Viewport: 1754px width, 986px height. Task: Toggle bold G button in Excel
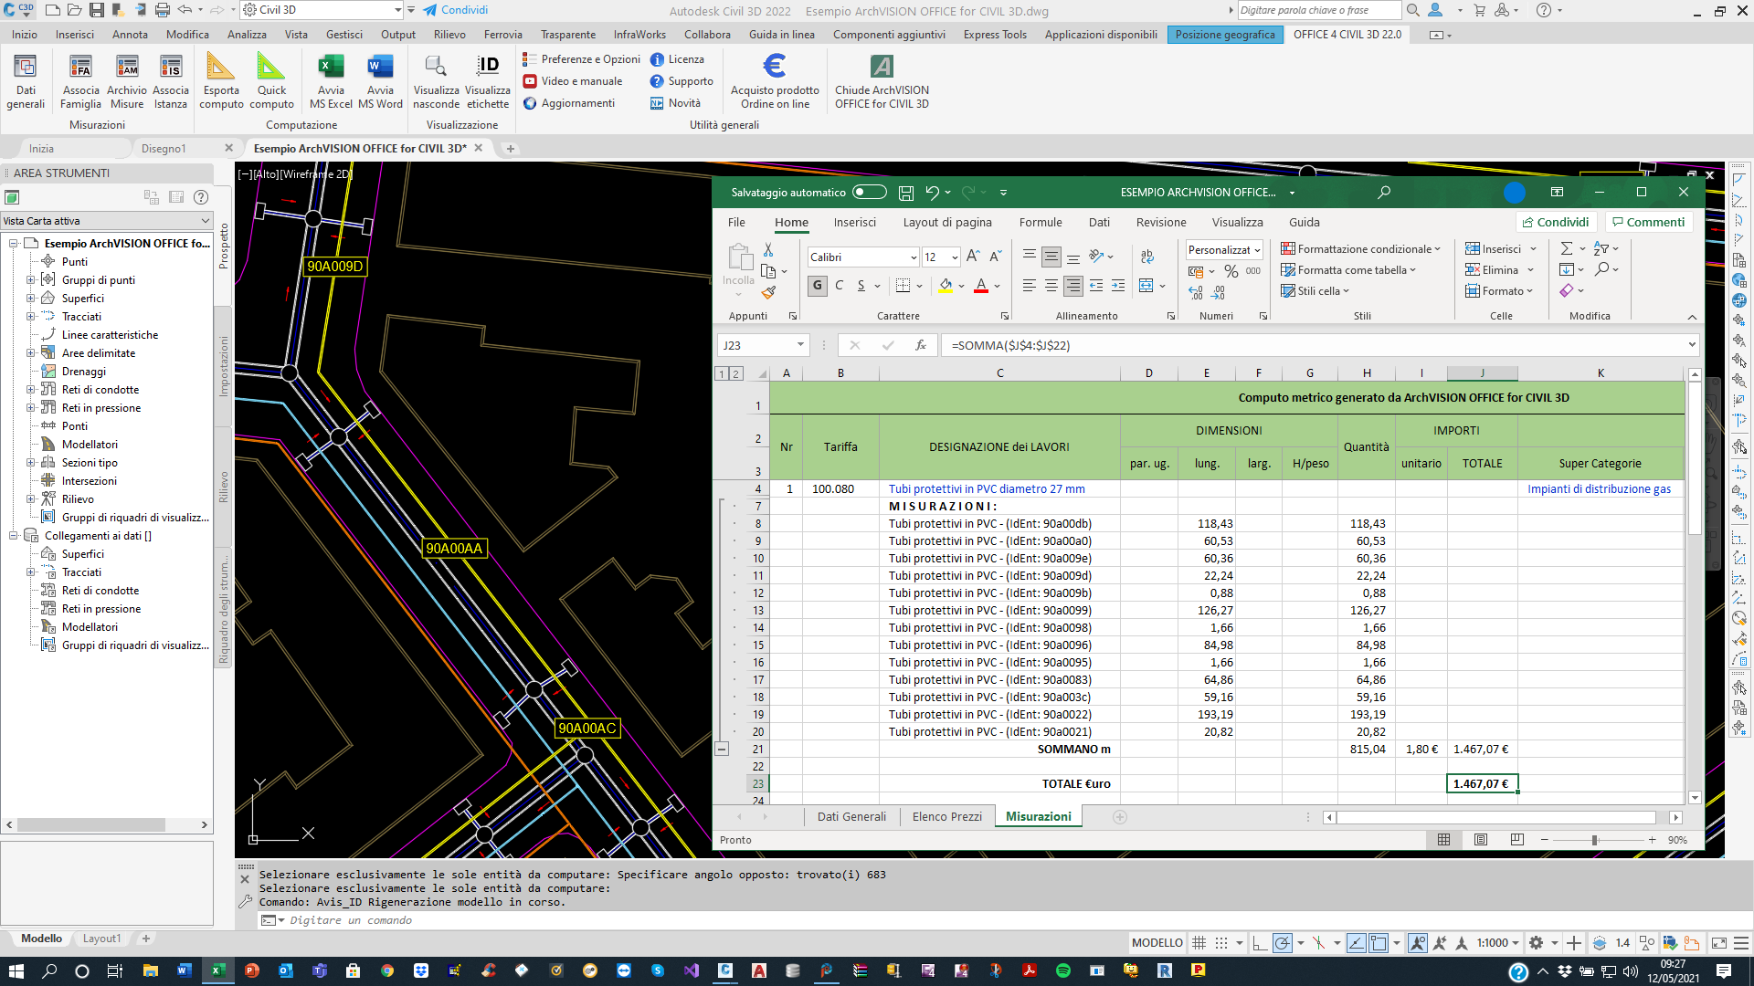tap(818, 286)
